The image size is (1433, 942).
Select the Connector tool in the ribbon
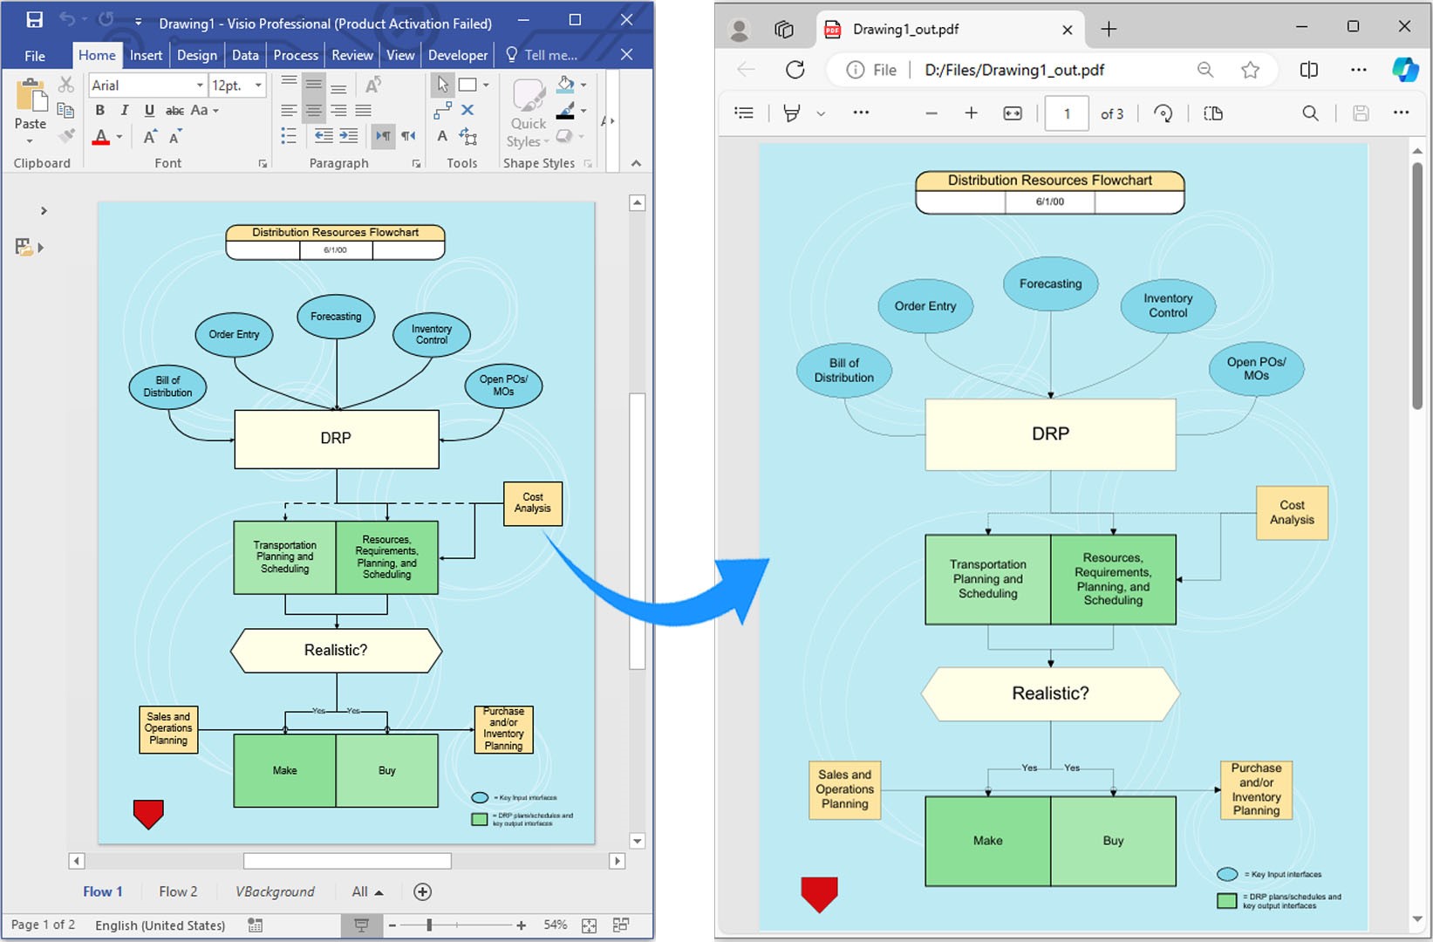pos(442,111)
